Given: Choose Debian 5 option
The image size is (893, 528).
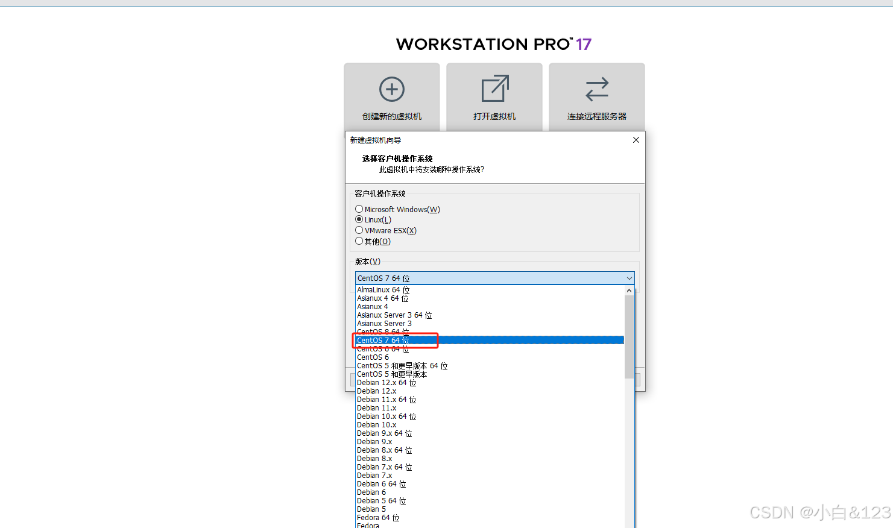Looking at the screenshot, I should pyautogui.click(x=490, y=509).
